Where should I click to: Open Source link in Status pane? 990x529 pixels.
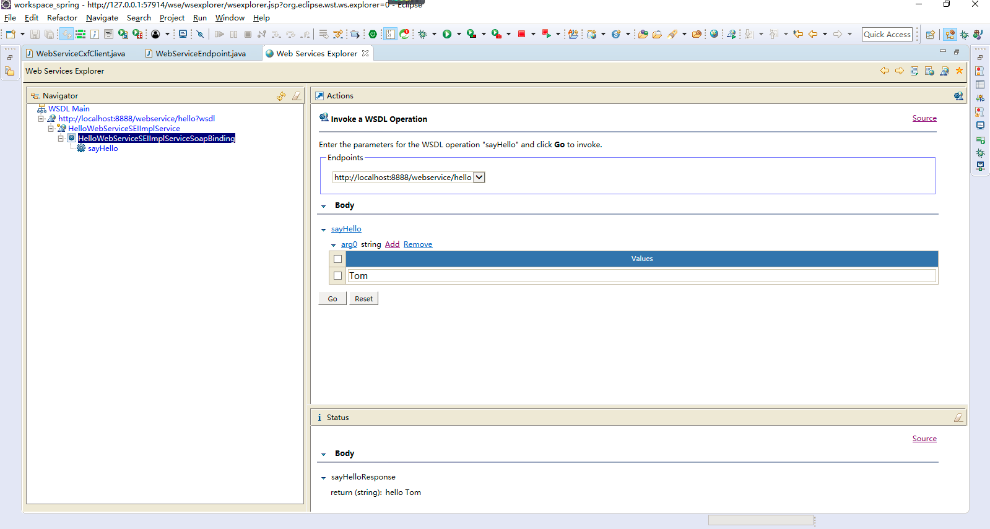point(924,439)
